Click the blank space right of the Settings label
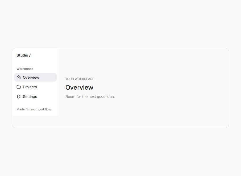Viewport: 241px width, 176px height. pyautogui.click(x=47, y=97)
